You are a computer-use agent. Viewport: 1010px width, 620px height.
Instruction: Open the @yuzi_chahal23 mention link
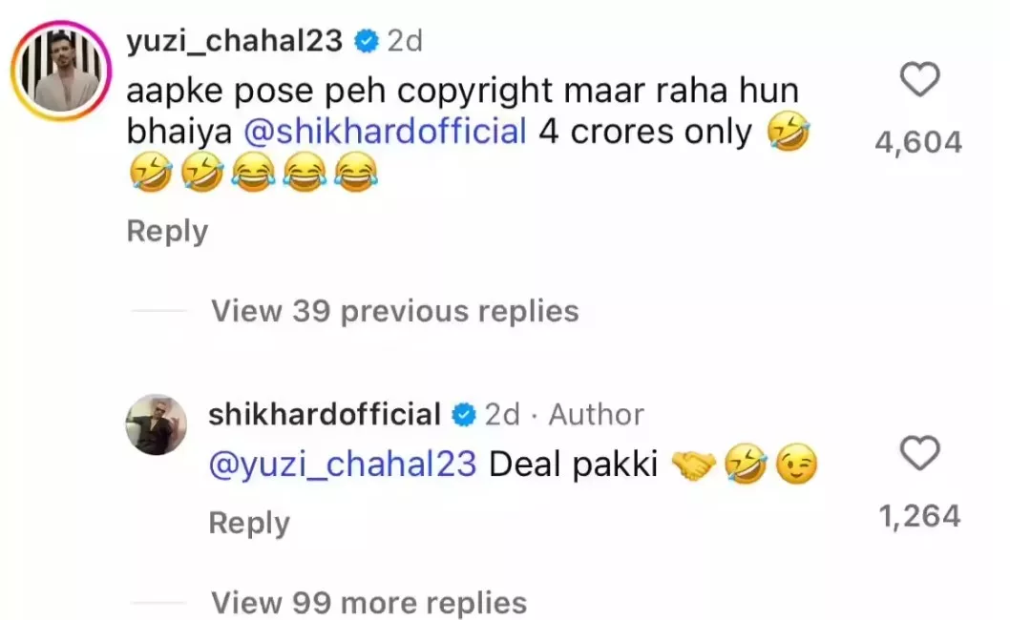(343, 465)
